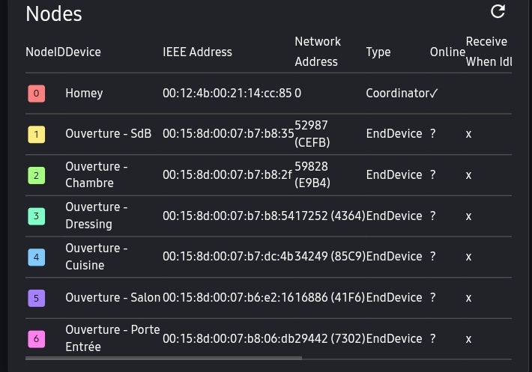This screenshot has height=372, width=532.
Task: Click Ouverture - Porte Entrée device
Action: 112,338
